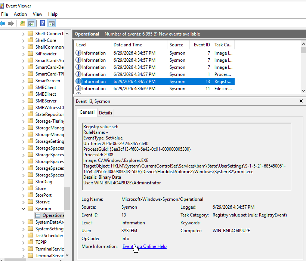Click the tree pane vertical scrollbar thumb

(67, 199)
